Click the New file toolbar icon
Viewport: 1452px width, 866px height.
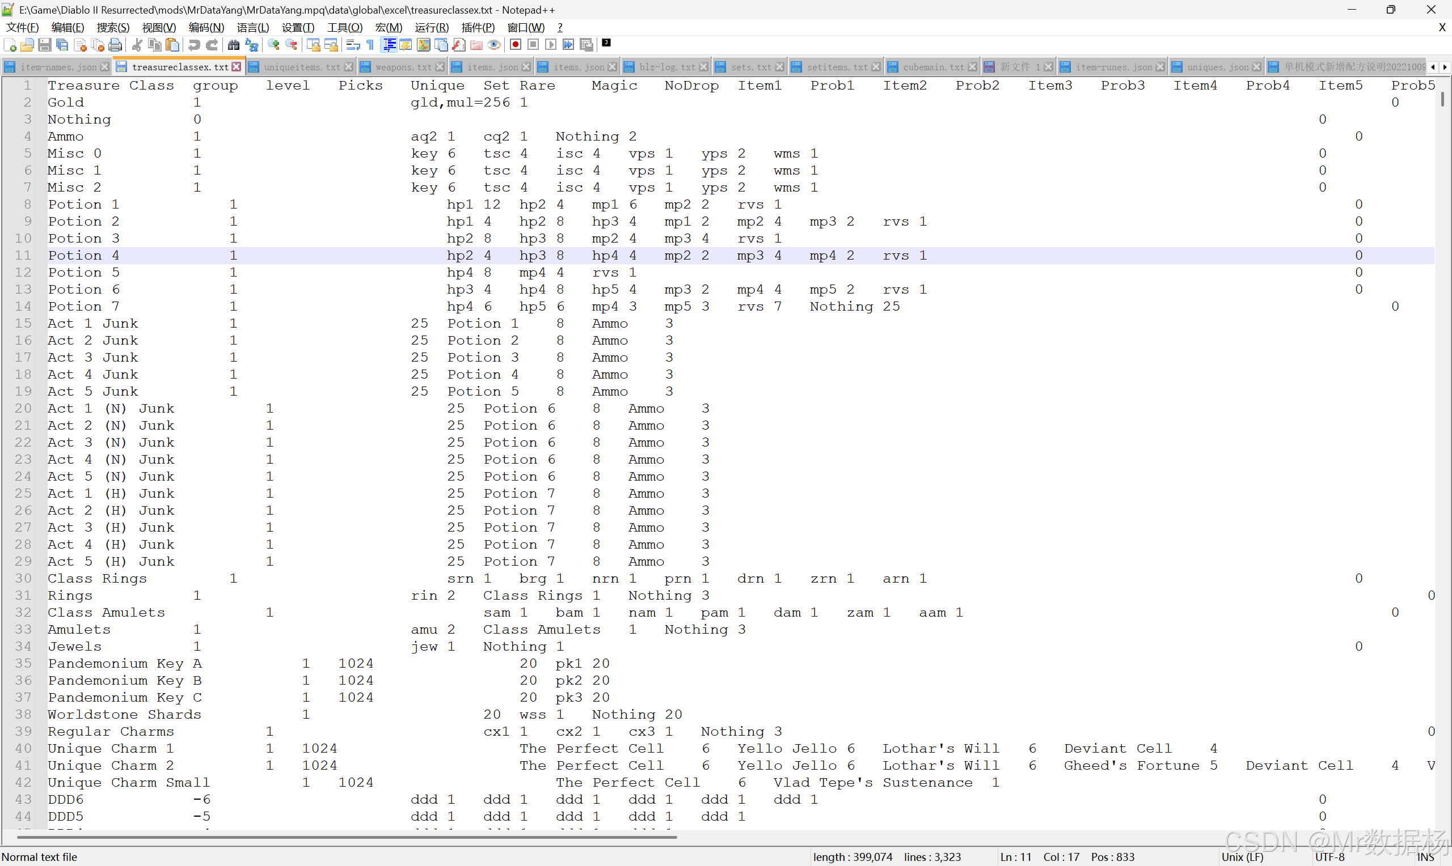pyautogui.click(x=10, y=45)
